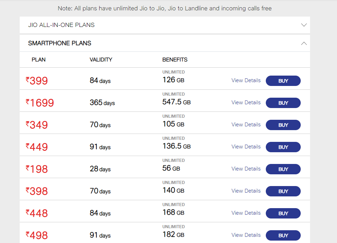Click the Smartphone Plans header title
Image resolution: width=337 pixels, height=243 pixels.
[x=59, y=43]
